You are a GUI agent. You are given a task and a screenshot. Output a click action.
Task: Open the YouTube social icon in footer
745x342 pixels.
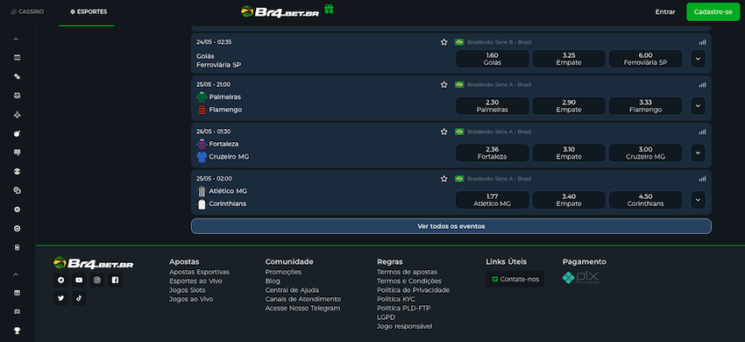(x=79, y=280)
